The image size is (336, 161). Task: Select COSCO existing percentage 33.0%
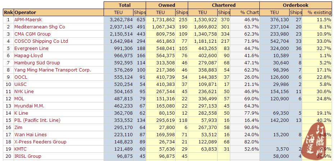pyautogui.click(x=324, y=41)
